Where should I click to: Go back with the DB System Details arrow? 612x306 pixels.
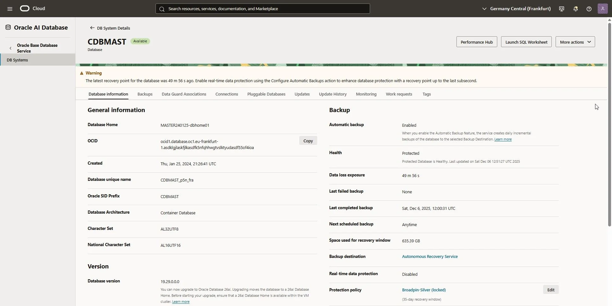click(92, 28)
